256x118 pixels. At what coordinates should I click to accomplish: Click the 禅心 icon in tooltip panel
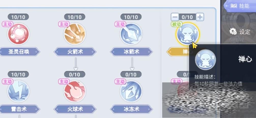pos(205,60)
